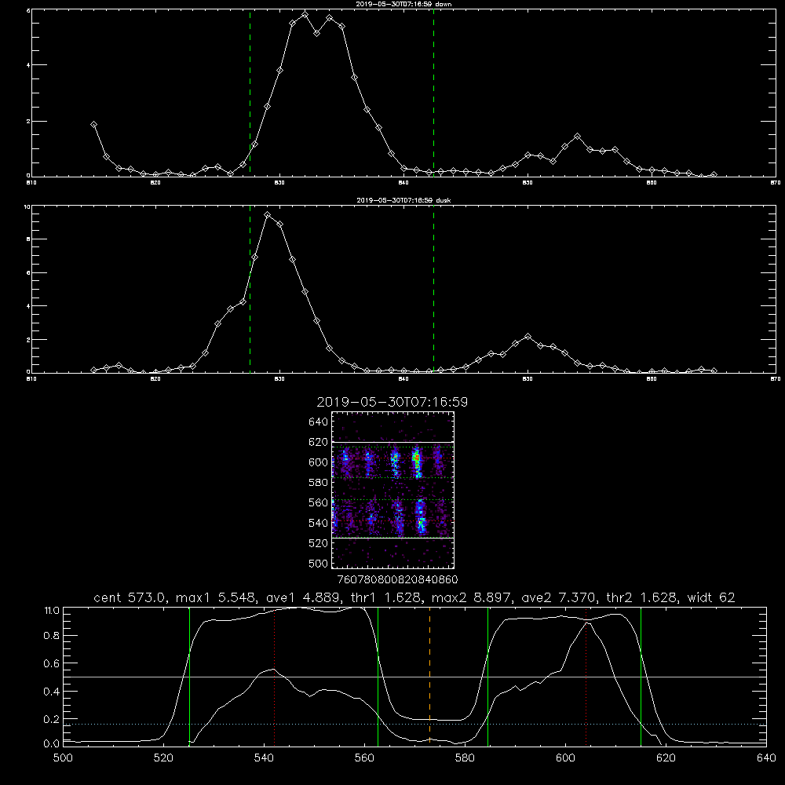785x785 pixels.
Task: Click the 520 label on the heat map y-axis
Action: [x=319, y=543]
